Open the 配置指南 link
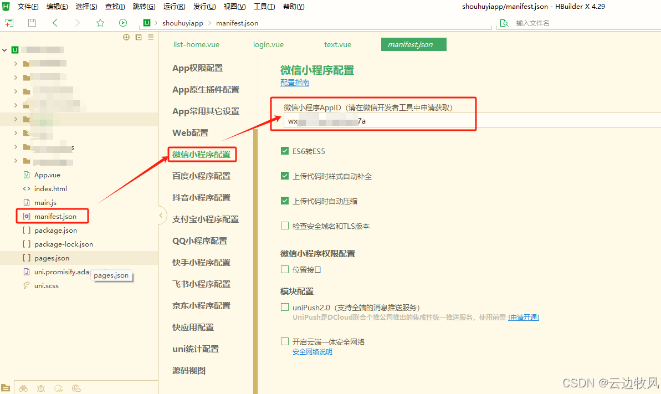This screenshot has height=394, width=661. pos(294,83)
